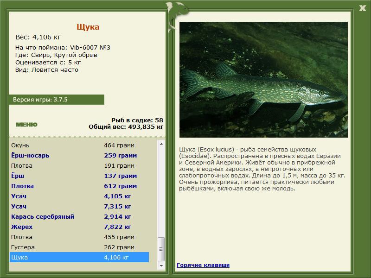Click the Вес: 4,106 кг text
Viewport: 371px width, 278px height.
click(38, 37)
